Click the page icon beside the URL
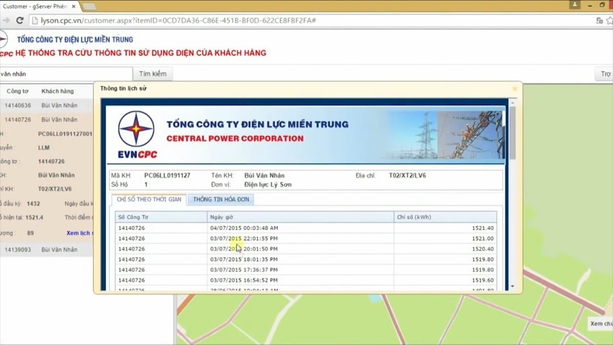Image resolution: width=613 pixels, height=345 pixels. pyautogui.click(x=34, y=21)
